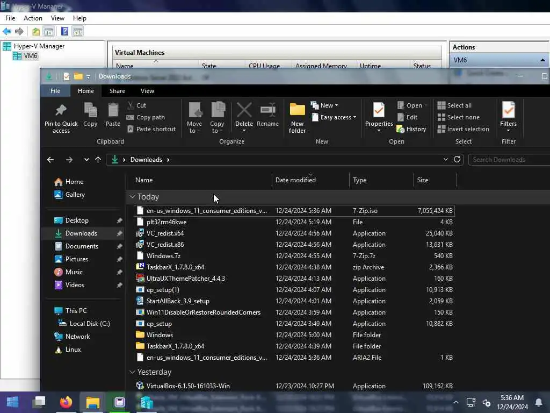Click Copy path in ribbon
The height and width of the screenshot is (413, 550).
pos(146,117)
